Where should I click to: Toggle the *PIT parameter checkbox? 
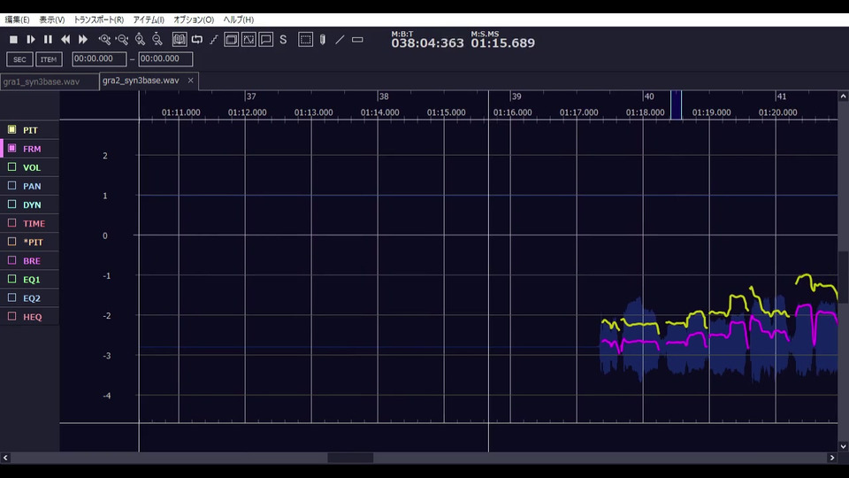[x=11, y=242]
